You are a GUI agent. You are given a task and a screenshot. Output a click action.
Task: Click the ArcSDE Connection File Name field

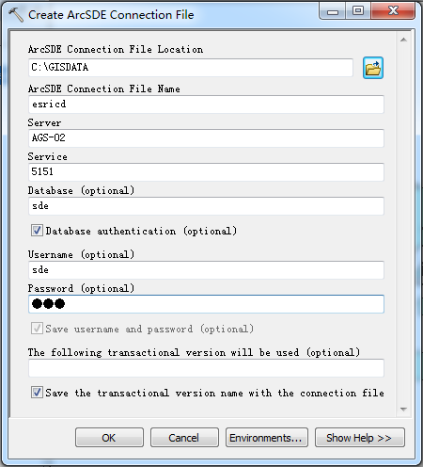coord(206,105)
